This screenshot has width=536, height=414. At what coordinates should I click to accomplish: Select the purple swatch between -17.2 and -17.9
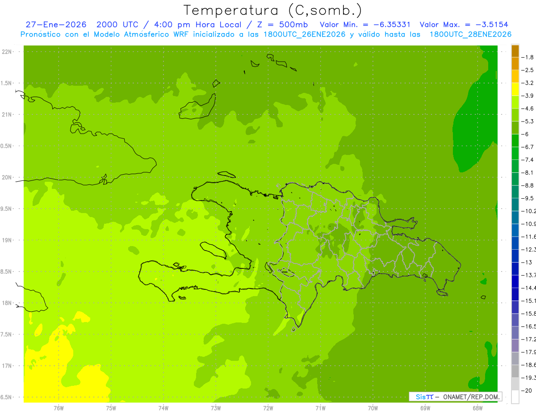(x=515, y=345)
